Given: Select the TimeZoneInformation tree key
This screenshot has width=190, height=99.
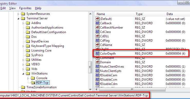Looking at the screenshot, I should (41, 87).
